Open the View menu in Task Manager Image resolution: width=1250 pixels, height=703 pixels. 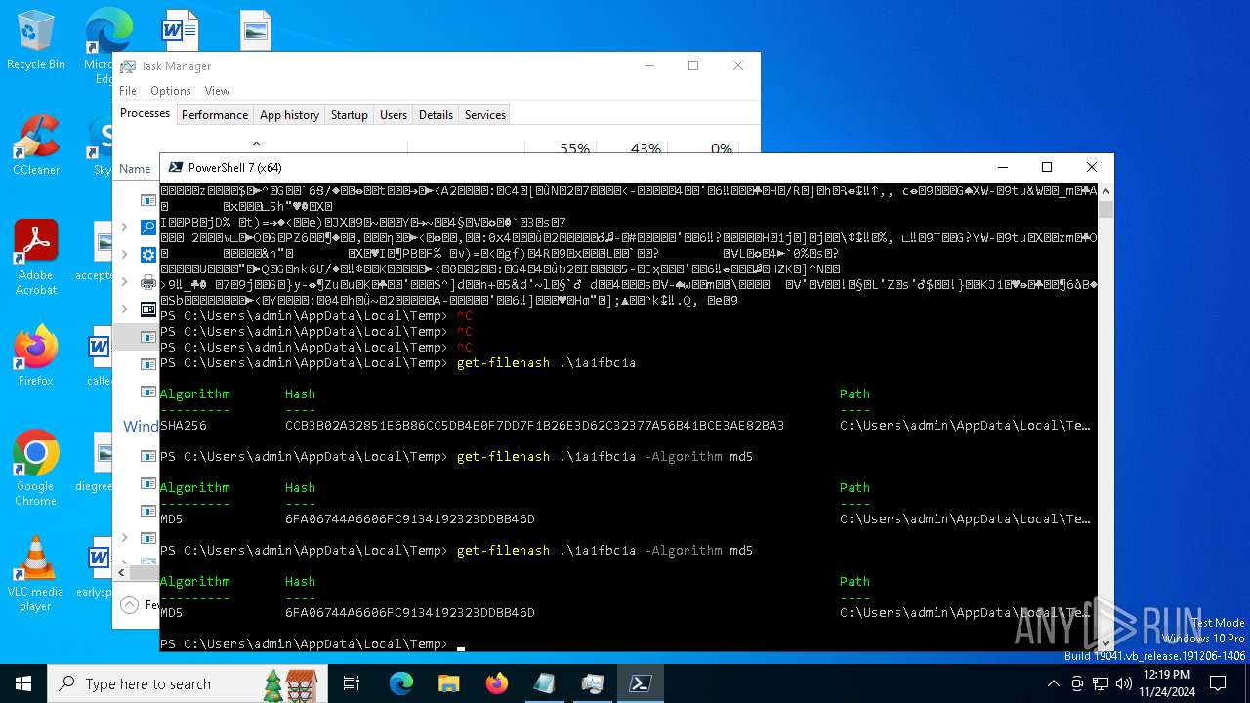(x=217, y=91)
